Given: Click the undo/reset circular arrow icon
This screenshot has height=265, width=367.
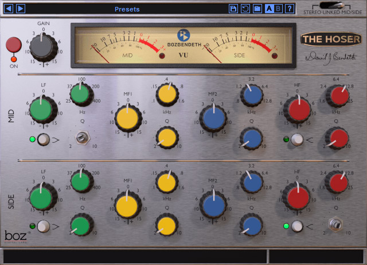Looking at the screenshot, I should (245, 9).
